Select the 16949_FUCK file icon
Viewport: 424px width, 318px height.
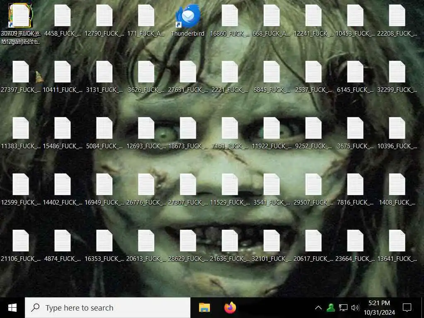click(x=104, y=184)
